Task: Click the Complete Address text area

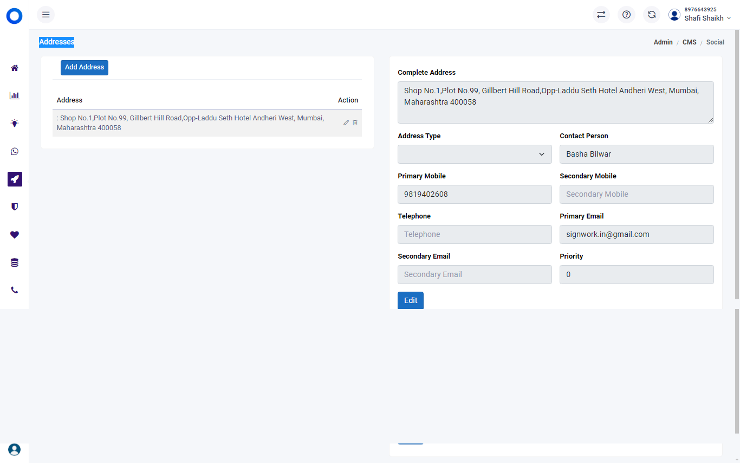Action: tap(556, 102)
